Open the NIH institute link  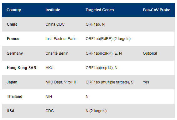pyautogui.click(x=49, y=97)
